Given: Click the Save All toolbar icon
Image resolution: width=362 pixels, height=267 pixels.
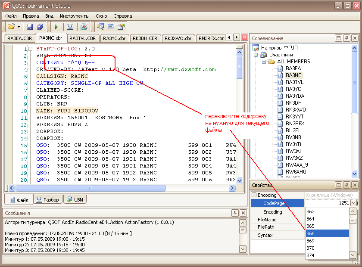Looking at the screenshot, I should coord(40,27).
